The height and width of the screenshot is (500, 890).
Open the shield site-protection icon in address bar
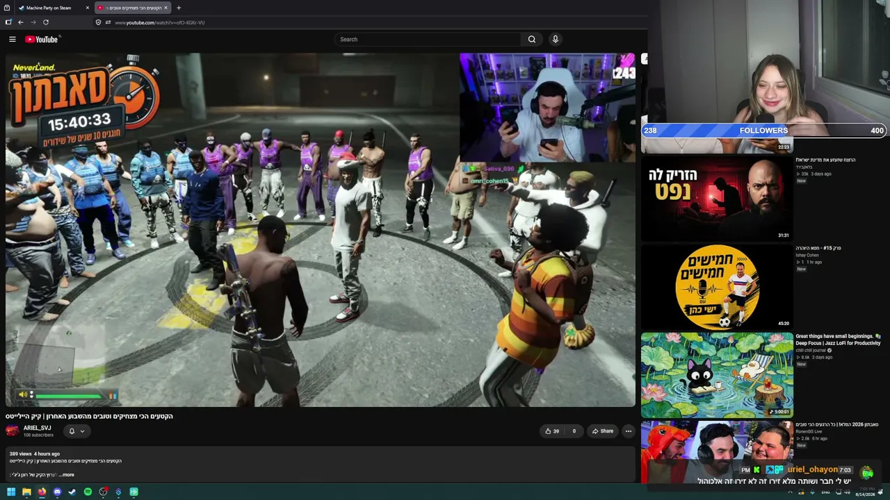[98, 22]
